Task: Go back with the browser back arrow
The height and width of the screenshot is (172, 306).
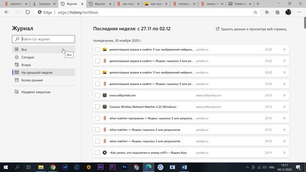Action: (x=7, y=12)
